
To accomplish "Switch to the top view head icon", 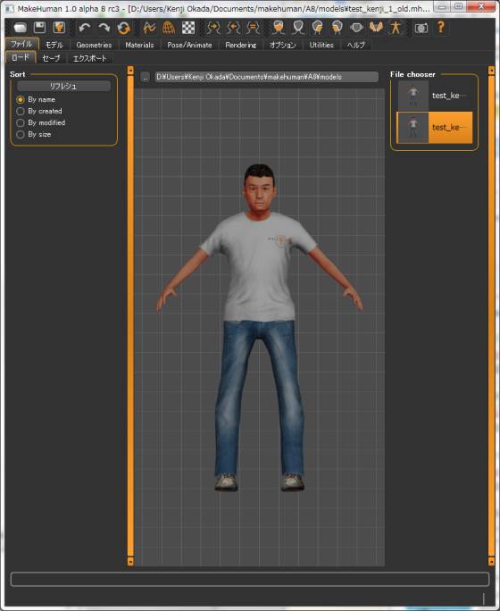I will (x=357, y=28).
